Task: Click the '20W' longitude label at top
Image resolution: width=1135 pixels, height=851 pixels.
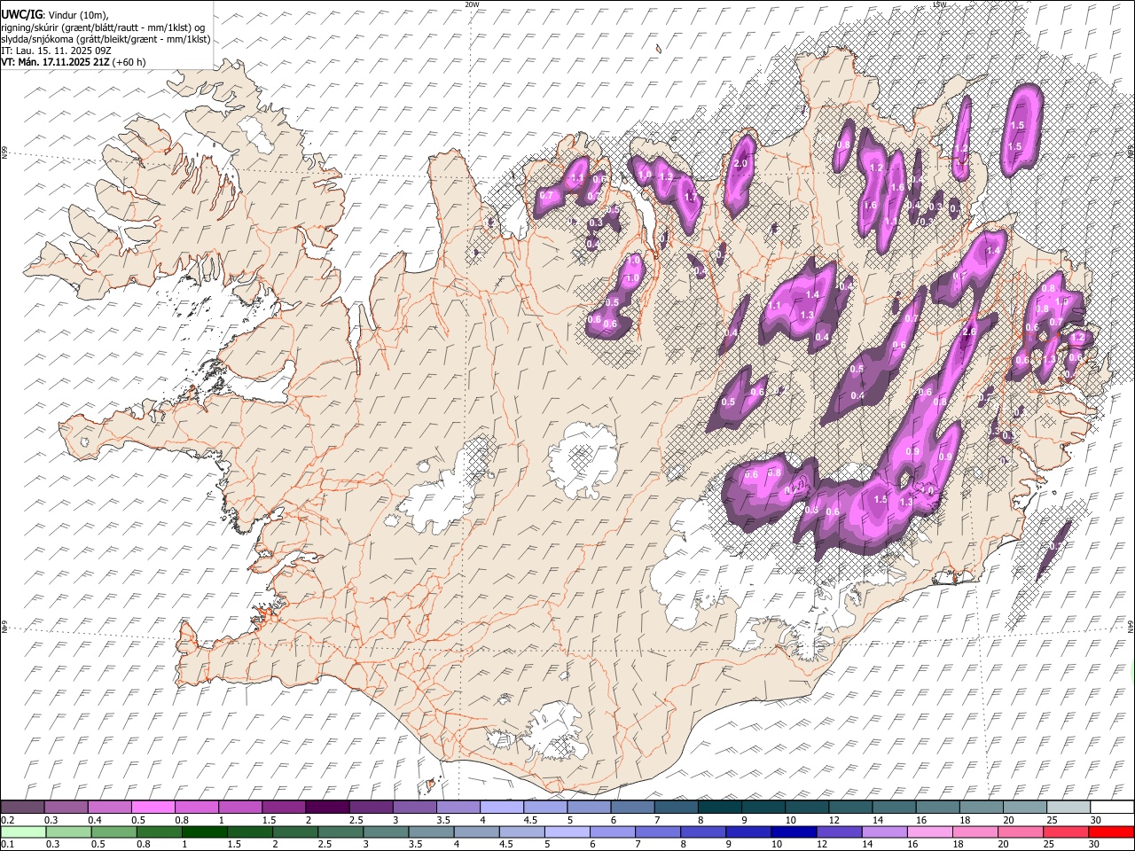Action: [472, 4]
